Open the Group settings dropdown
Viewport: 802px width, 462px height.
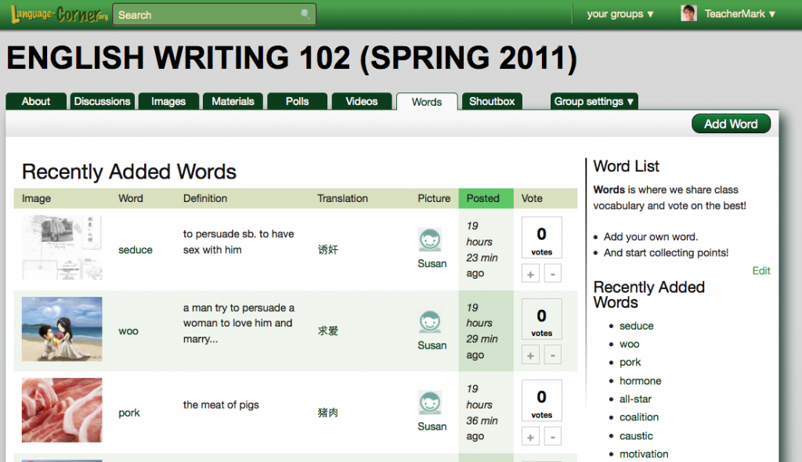coord(594,101)
